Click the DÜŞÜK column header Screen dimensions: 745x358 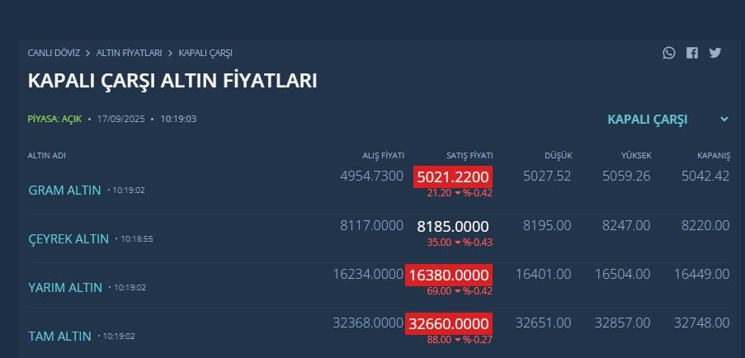pyautogui.click(x=559, y=156)
